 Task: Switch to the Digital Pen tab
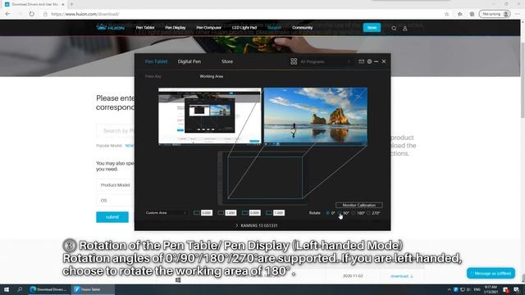pyautogui.click(x=189, y=61)
